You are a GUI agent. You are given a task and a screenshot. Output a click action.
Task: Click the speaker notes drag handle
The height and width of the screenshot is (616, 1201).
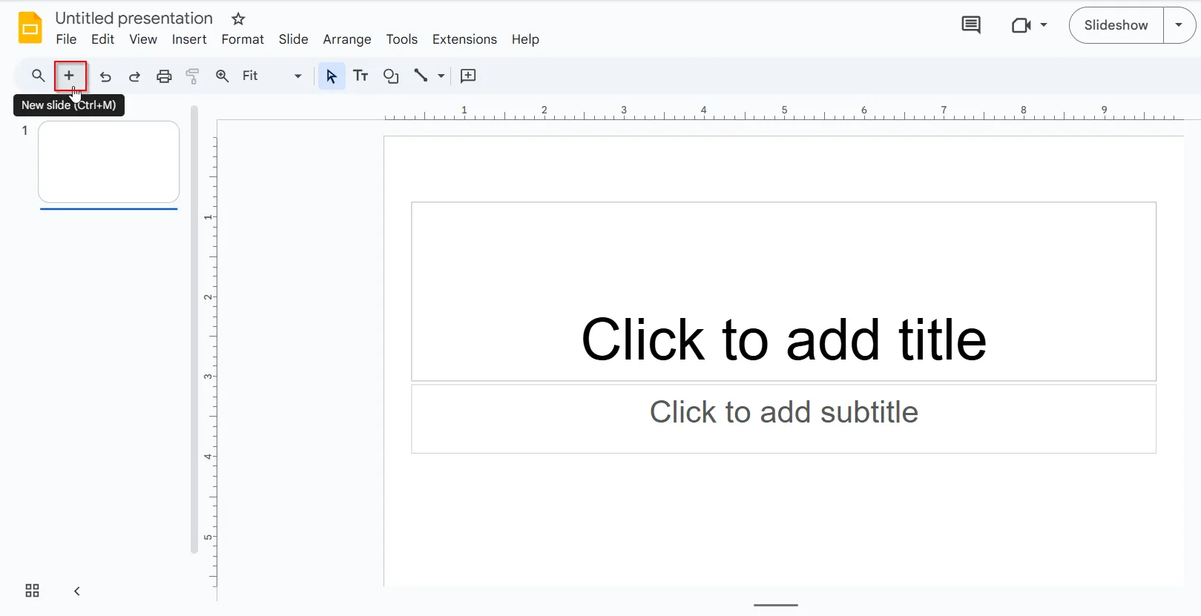pos(776,605)
